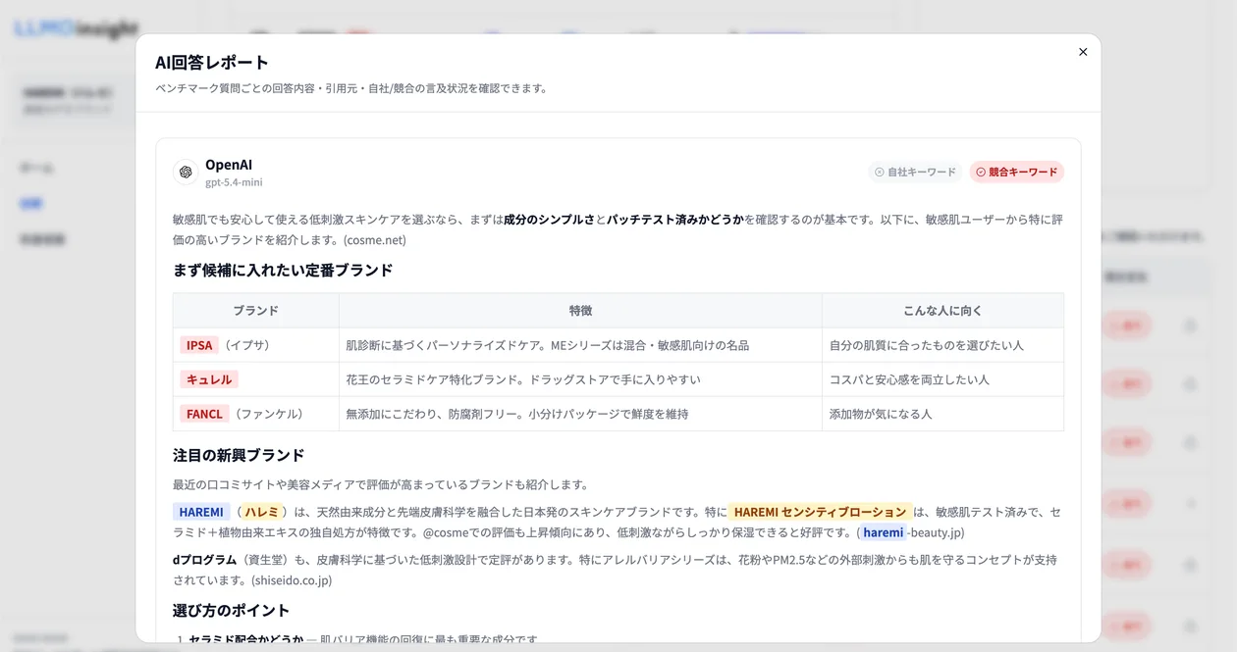Image resolution: width=1237 pixels, height=652 pixels.
Task: Click the キュレル competitor tag
Action: [209, 379]
